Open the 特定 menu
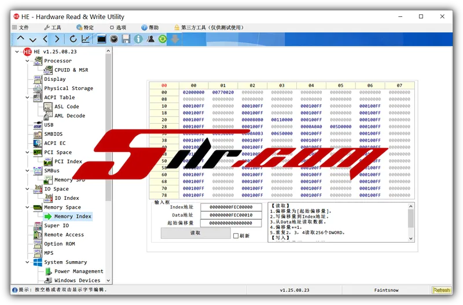This screenshot has width=463, height=305. [85, 27]
